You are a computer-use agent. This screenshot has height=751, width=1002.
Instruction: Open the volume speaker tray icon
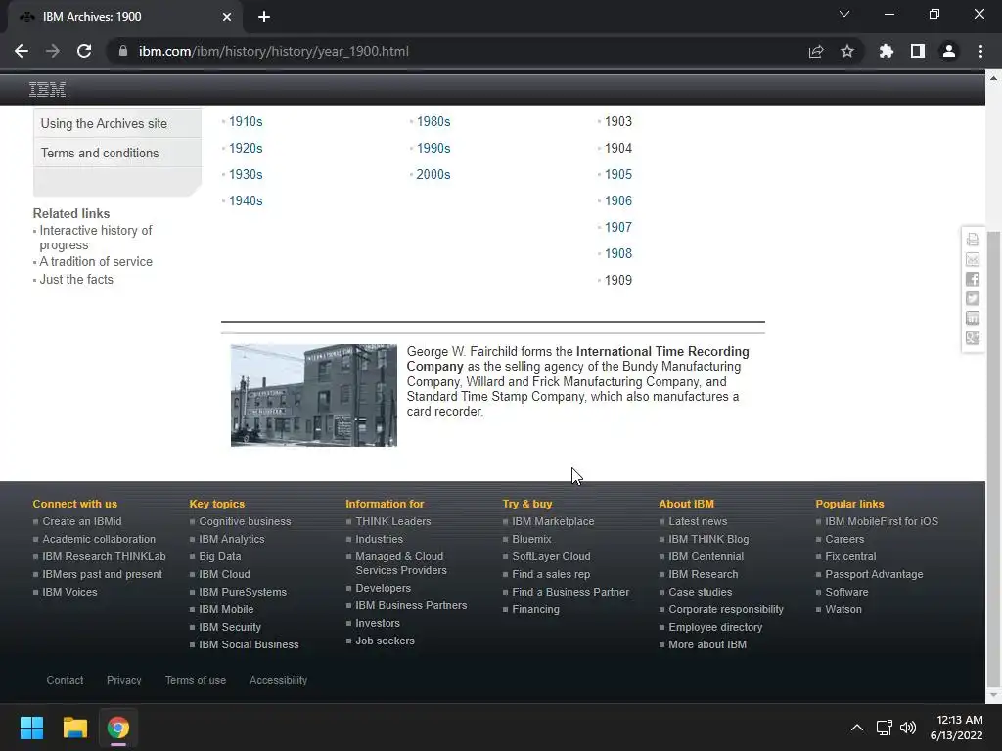tap(907, 728)
